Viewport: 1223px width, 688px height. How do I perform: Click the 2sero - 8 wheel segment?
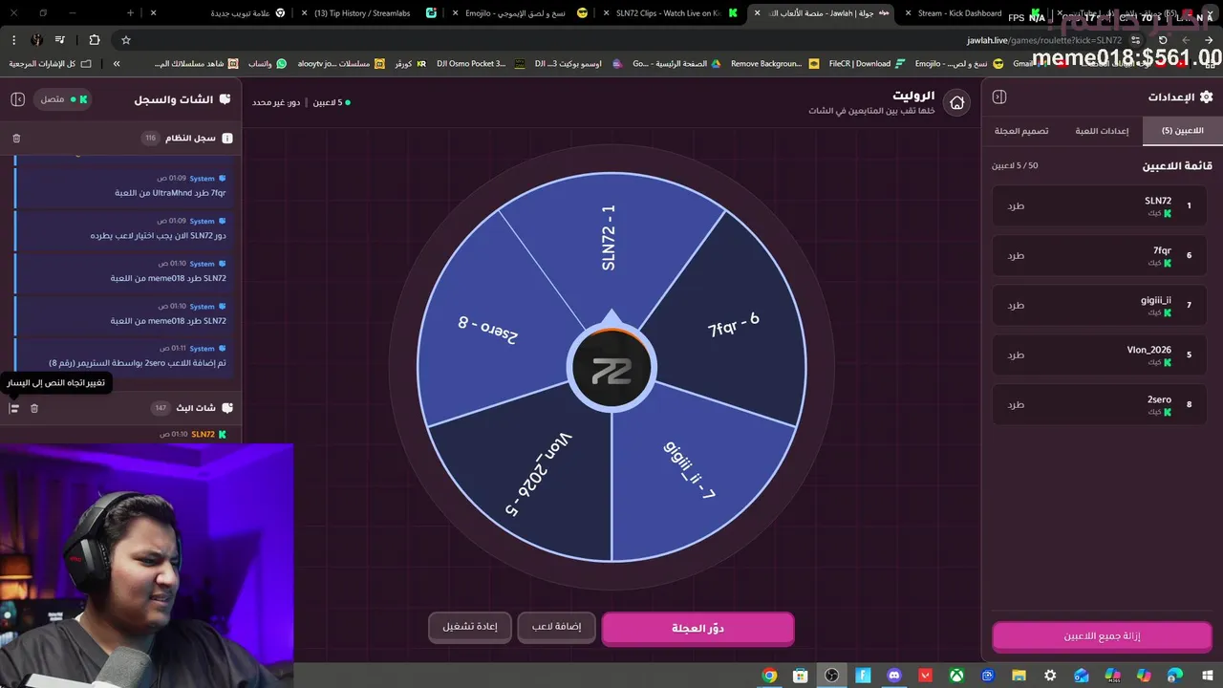coord(486,328)
